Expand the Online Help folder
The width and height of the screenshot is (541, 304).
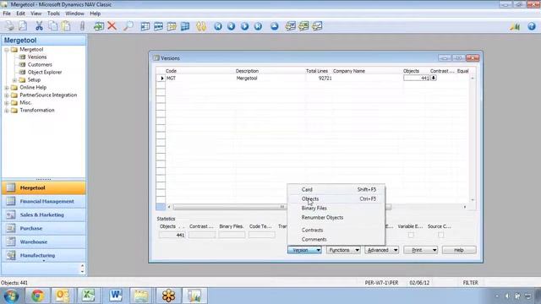point(7,88)
